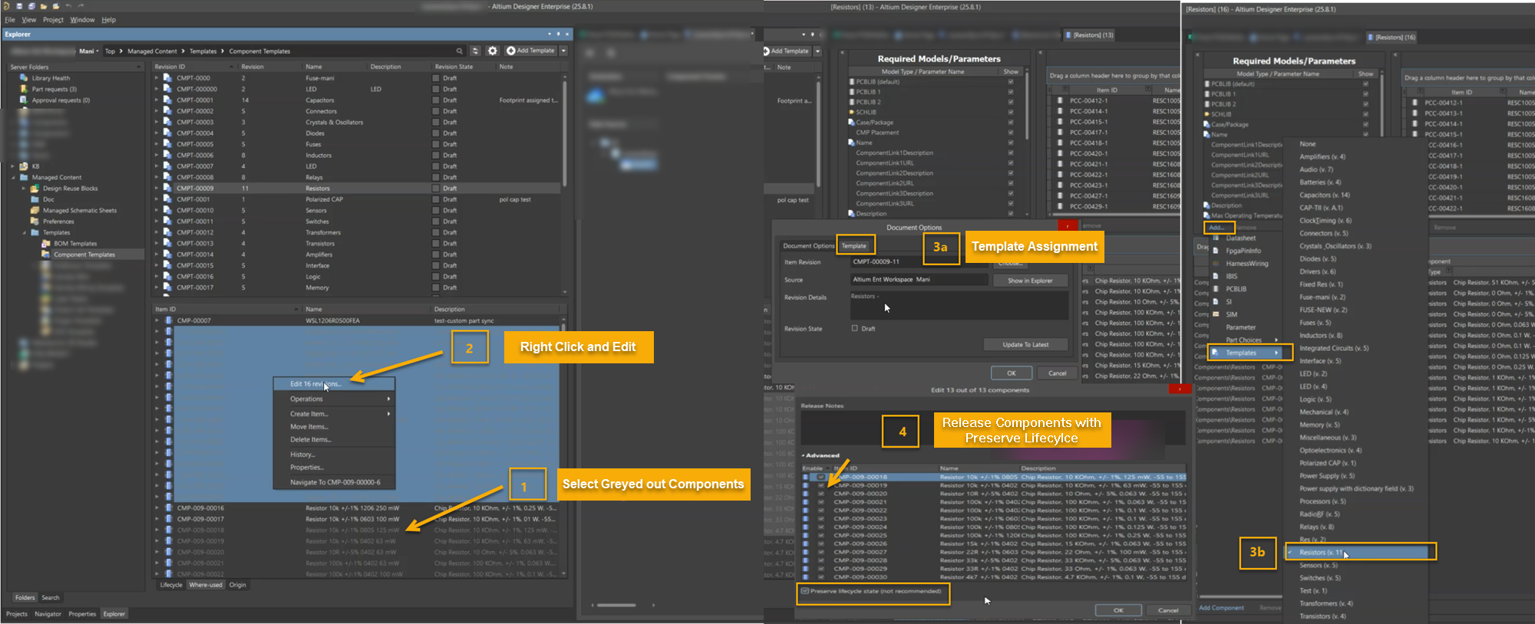Click the Add Template button
Image resolution: width=1535 pixels, height=624 pixels.
point(530,51)
